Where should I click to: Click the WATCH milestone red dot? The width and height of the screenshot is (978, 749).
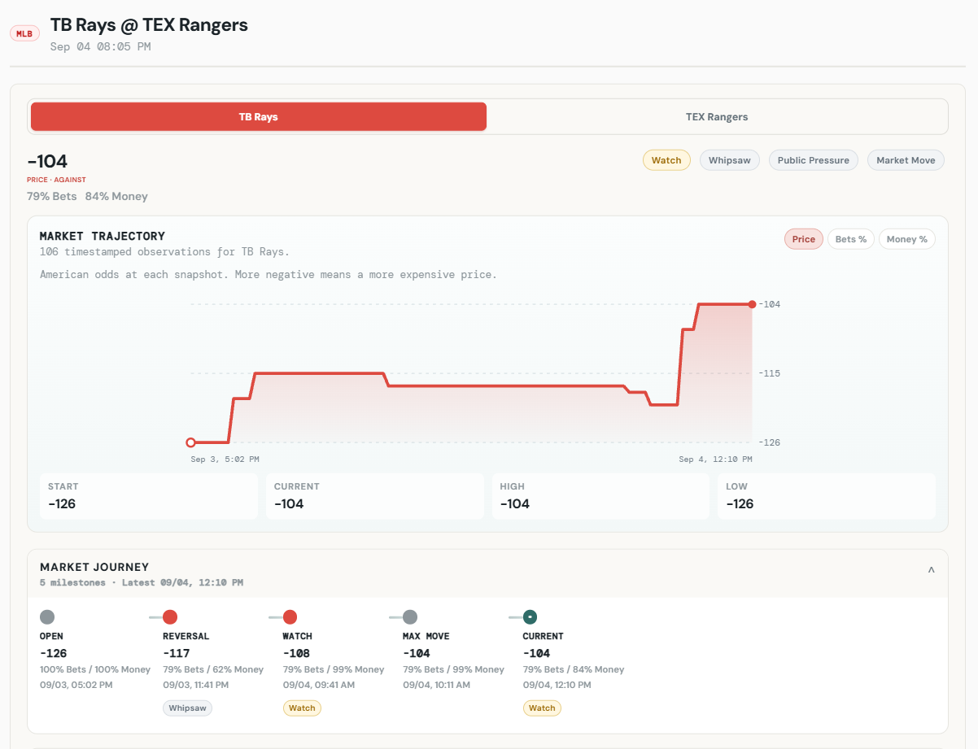[x=290, y=617]
